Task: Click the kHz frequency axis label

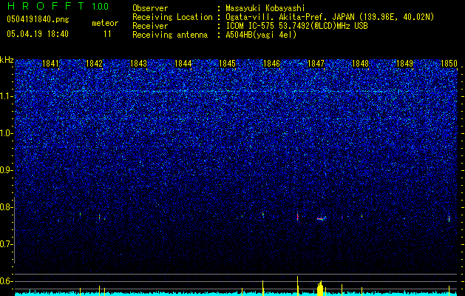Action: click(7, 60)
